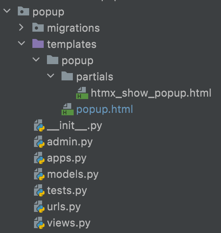Click the Python icon beside views.py
Image resolution: width=221 pixels, height=233 pixels.
click(39, 223)
